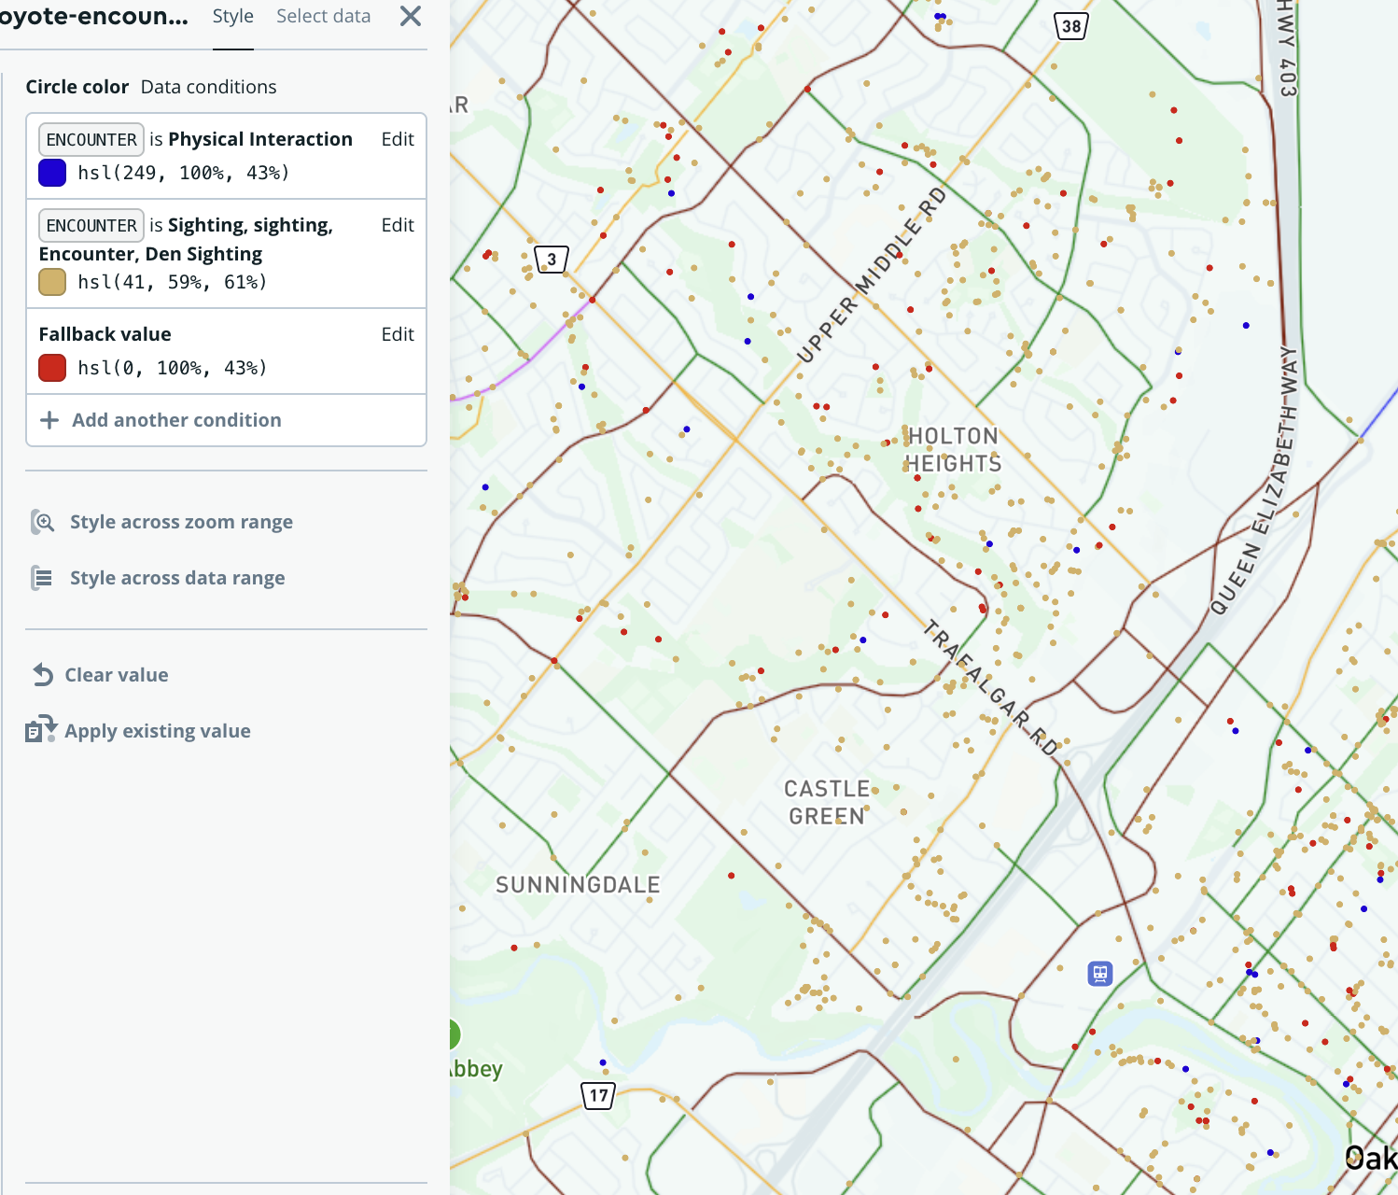Edit the Physical Interaction condition
The image size is (1398, 1195).
point(397,139)
